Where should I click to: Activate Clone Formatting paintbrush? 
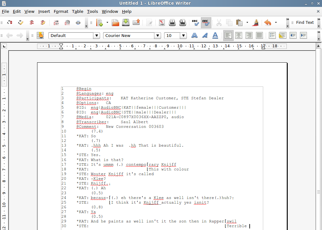click(x=256, y=23)
